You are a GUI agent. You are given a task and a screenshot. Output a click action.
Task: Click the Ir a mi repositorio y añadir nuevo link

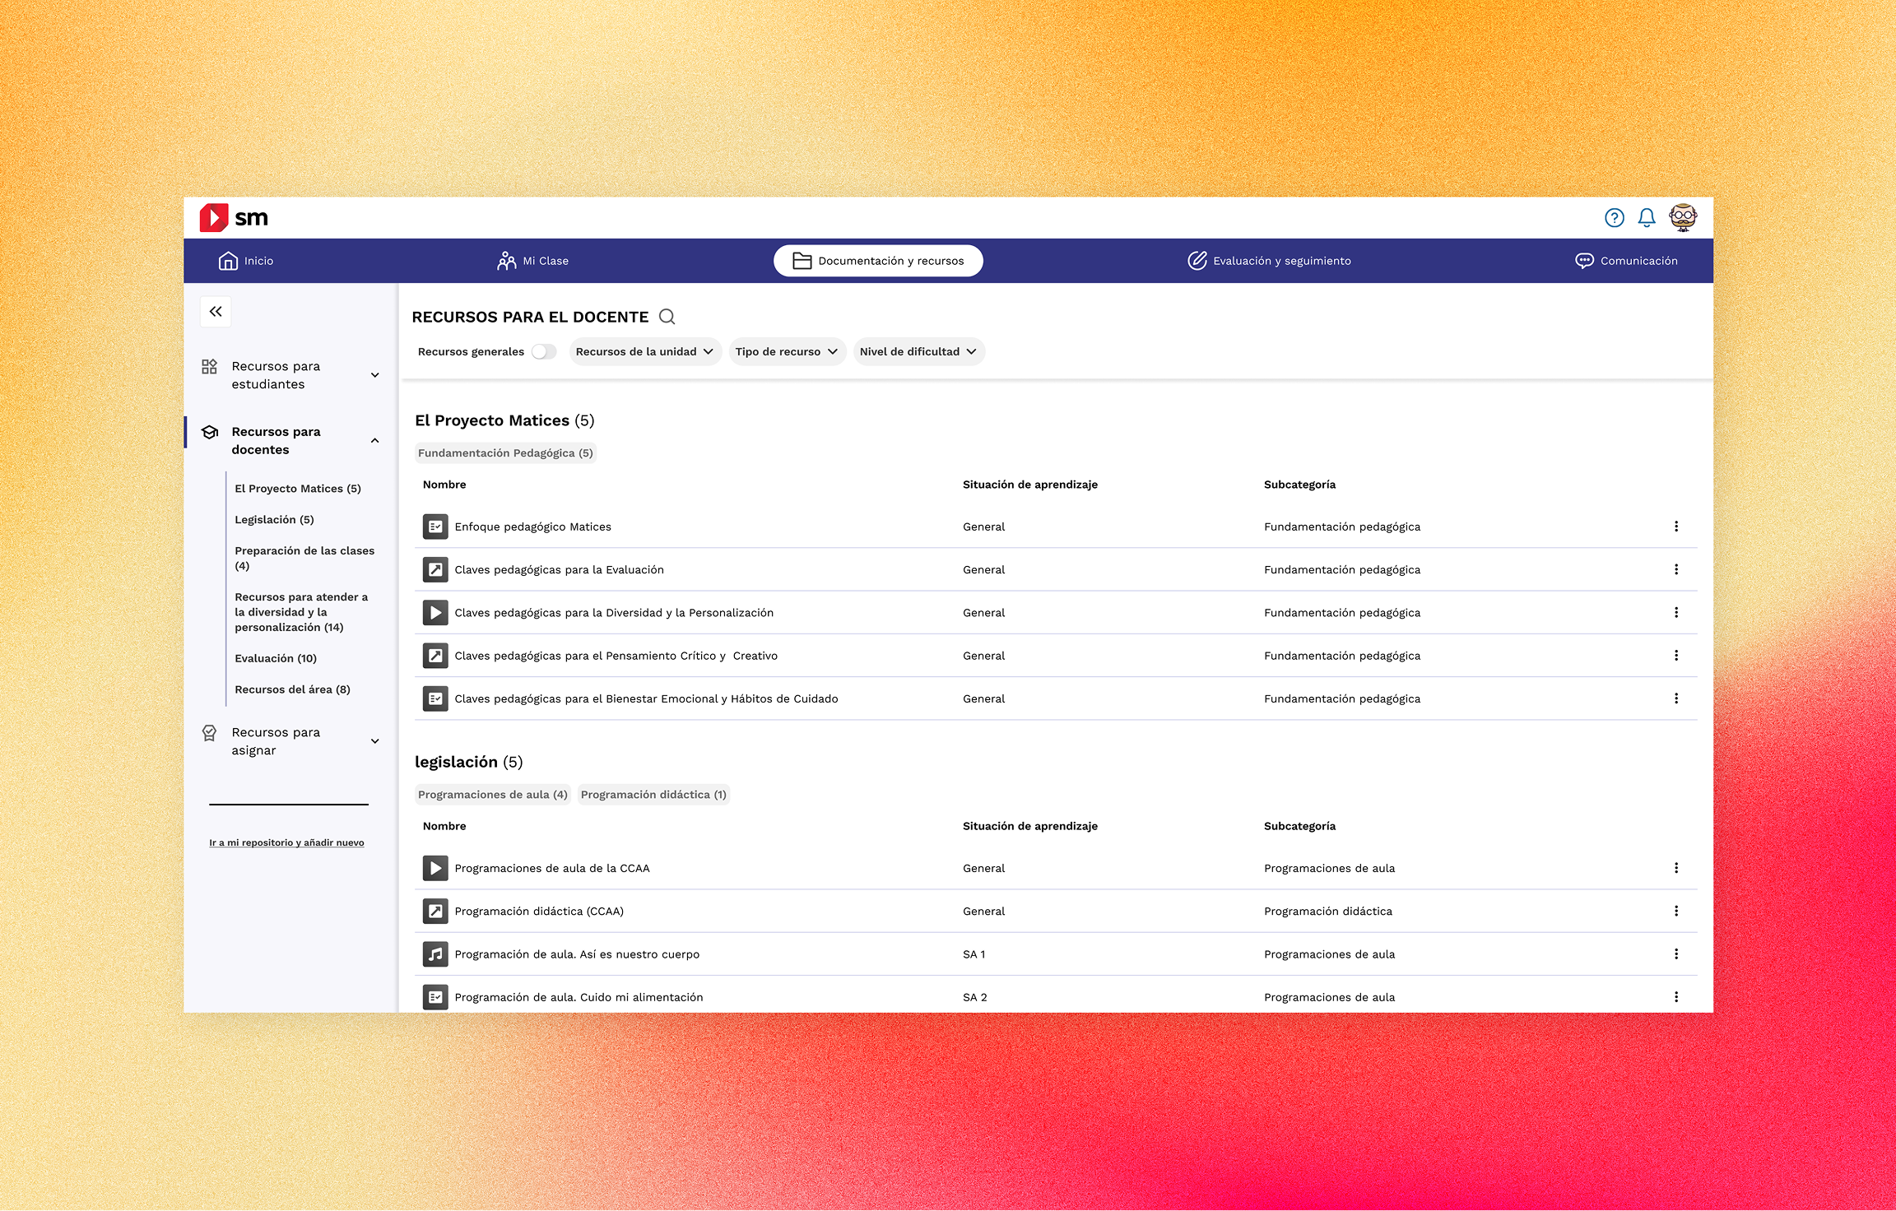click(x=287, y=842)
